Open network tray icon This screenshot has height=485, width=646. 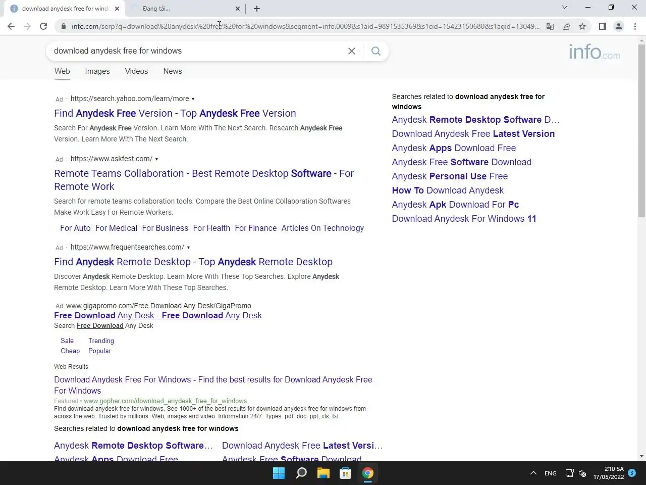(x=569, y=473)
